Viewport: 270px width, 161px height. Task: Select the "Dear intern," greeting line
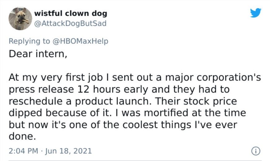coord(38,54)
